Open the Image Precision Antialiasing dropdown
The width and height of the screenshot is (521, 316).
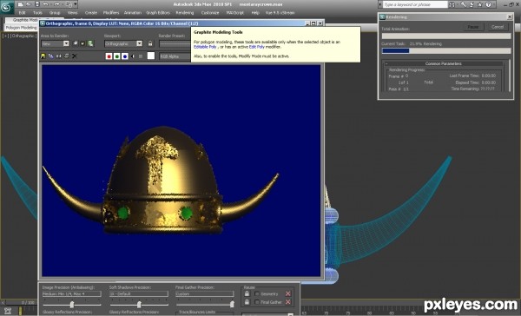pyautogui.click(x=72, y=293)
